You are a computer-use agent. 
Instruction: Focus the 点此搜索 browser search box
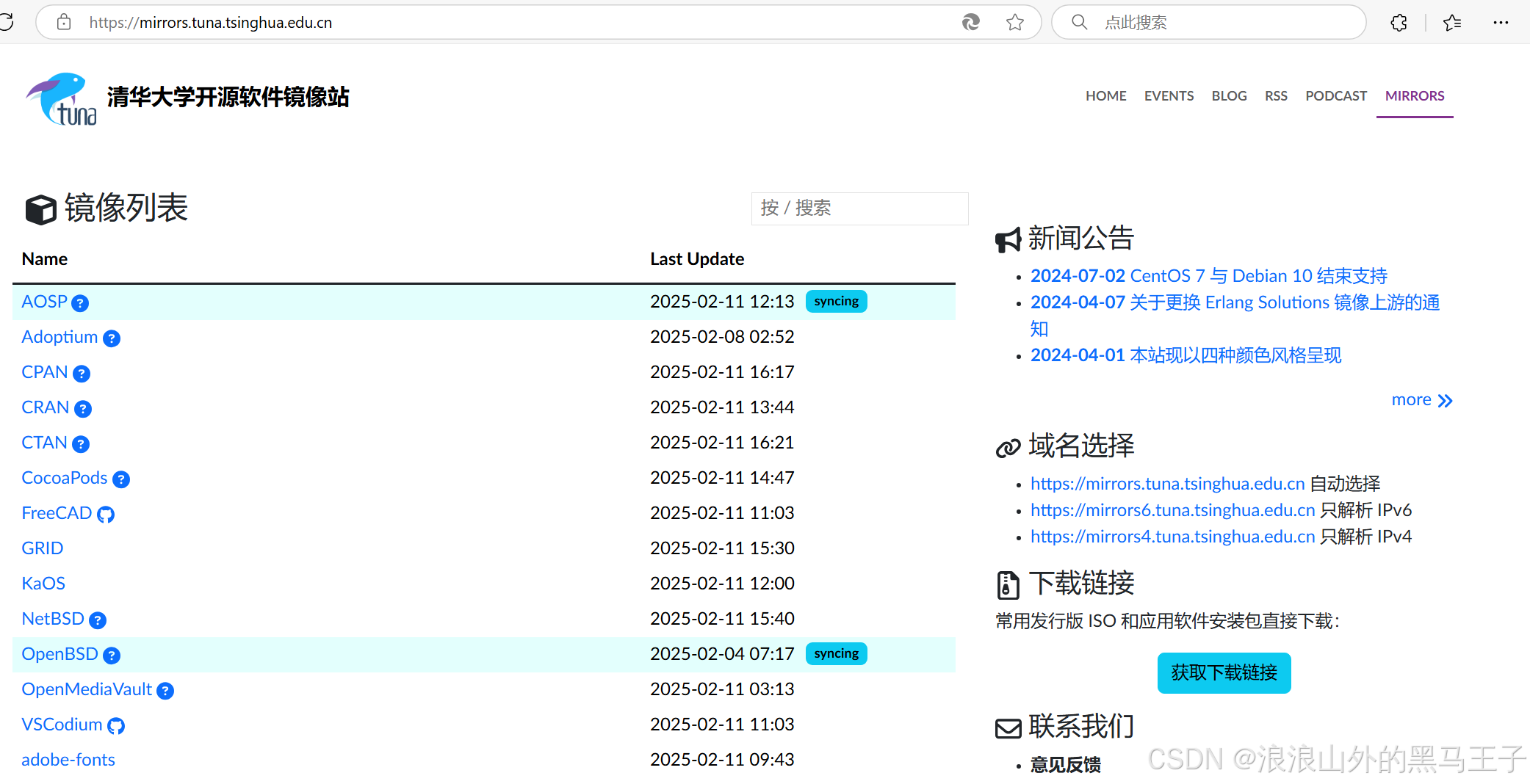tap(1209, 23)
